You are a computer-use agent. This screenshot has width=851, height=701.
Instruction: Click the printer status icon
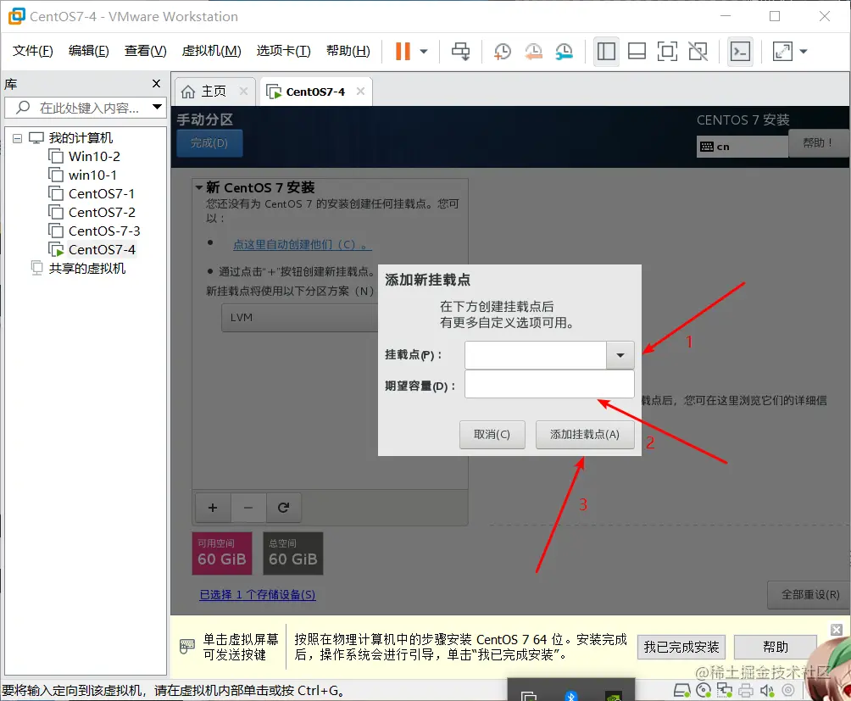coord(746,690)
